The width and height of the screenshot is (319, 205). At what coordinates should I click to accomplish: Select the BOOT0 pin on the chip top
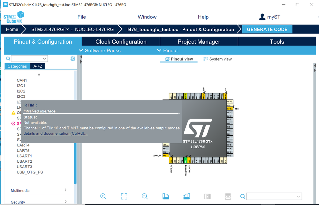pyautogui.click(x=185, y=96)
